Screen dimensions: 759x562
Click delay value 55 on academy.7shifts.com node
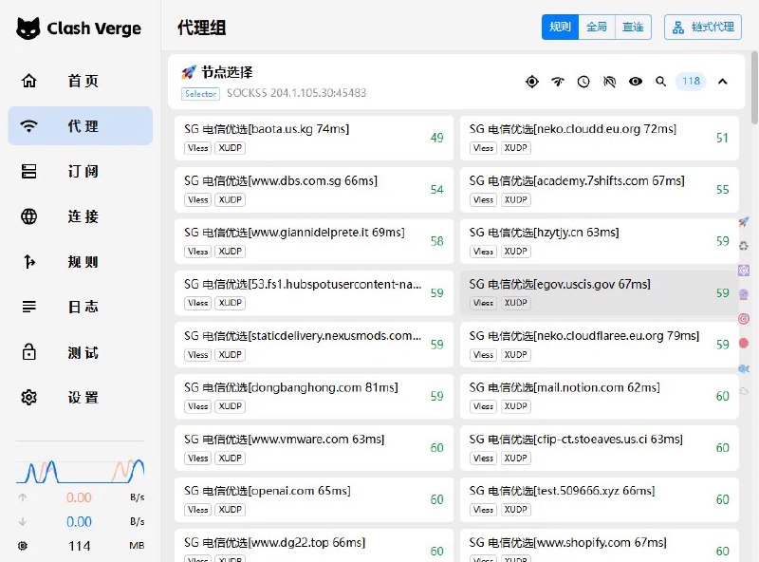pyautogui.click(x=722, y=190)
